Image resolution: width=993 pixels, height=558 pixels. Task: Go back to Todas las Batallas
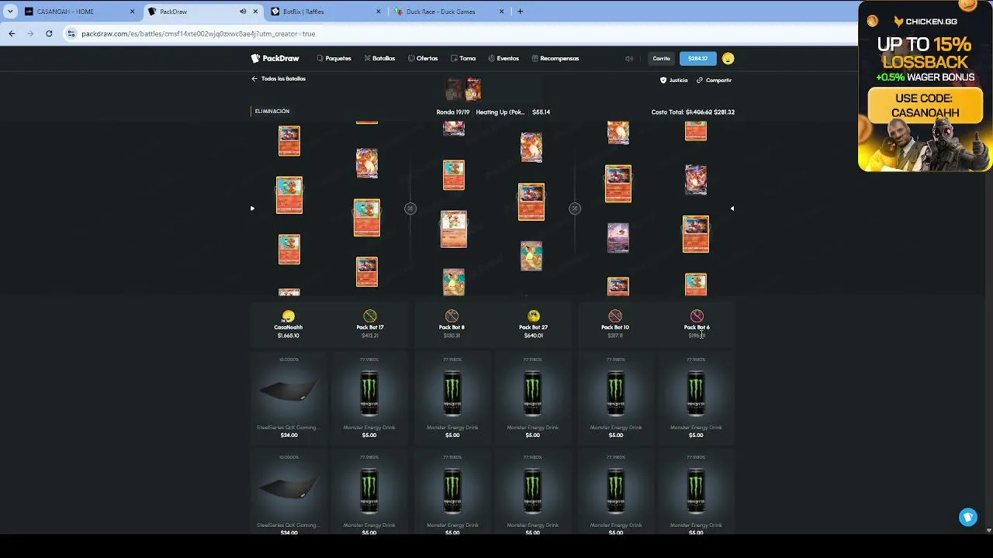(279, 79)
